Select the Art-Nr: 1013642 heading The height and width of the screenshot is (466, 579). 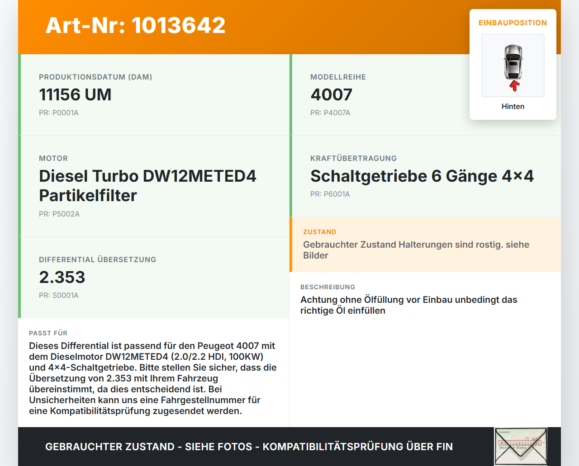135,25
